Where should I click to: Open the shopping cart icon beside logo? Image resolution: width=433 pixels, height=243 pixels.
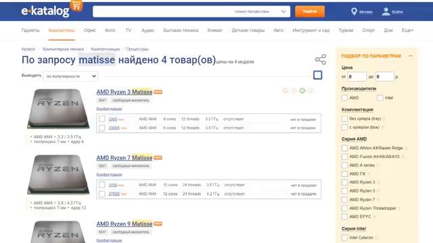[76, 5]
